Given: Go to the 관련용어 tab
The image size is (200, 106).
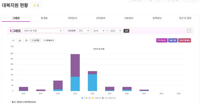Looking at the screenshot, I should click(x=101, y=18).
